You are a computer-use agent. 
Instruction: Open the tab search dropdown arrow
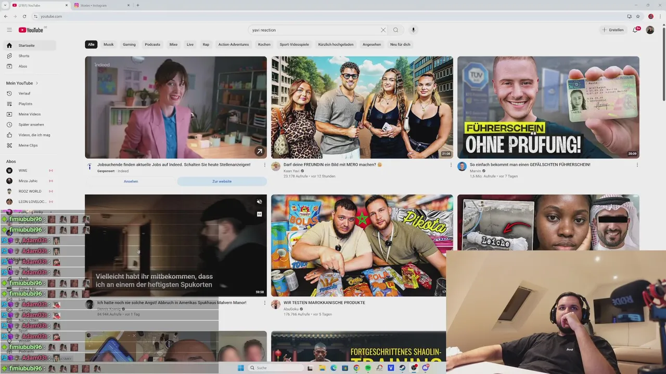(x=5, y=5)
